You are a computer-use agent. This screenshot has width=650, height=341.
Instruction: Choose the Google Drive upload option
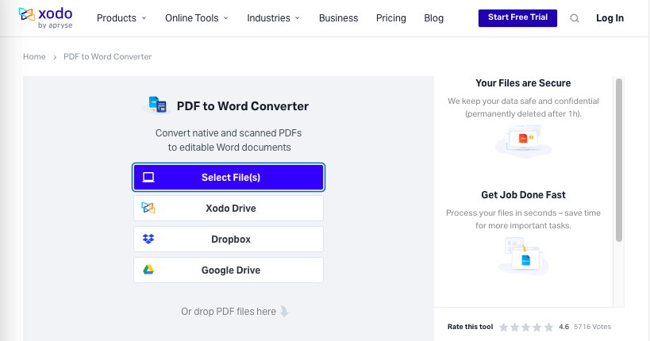(229, 270)
